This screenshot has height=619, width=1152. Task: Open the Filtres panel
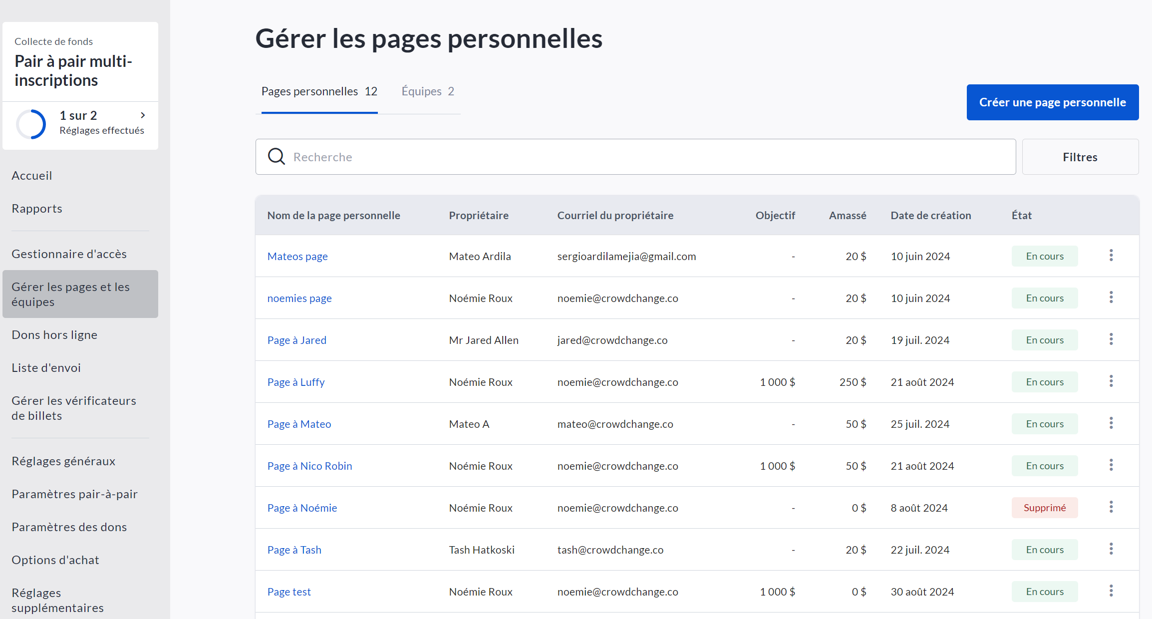pos(1080,157)
